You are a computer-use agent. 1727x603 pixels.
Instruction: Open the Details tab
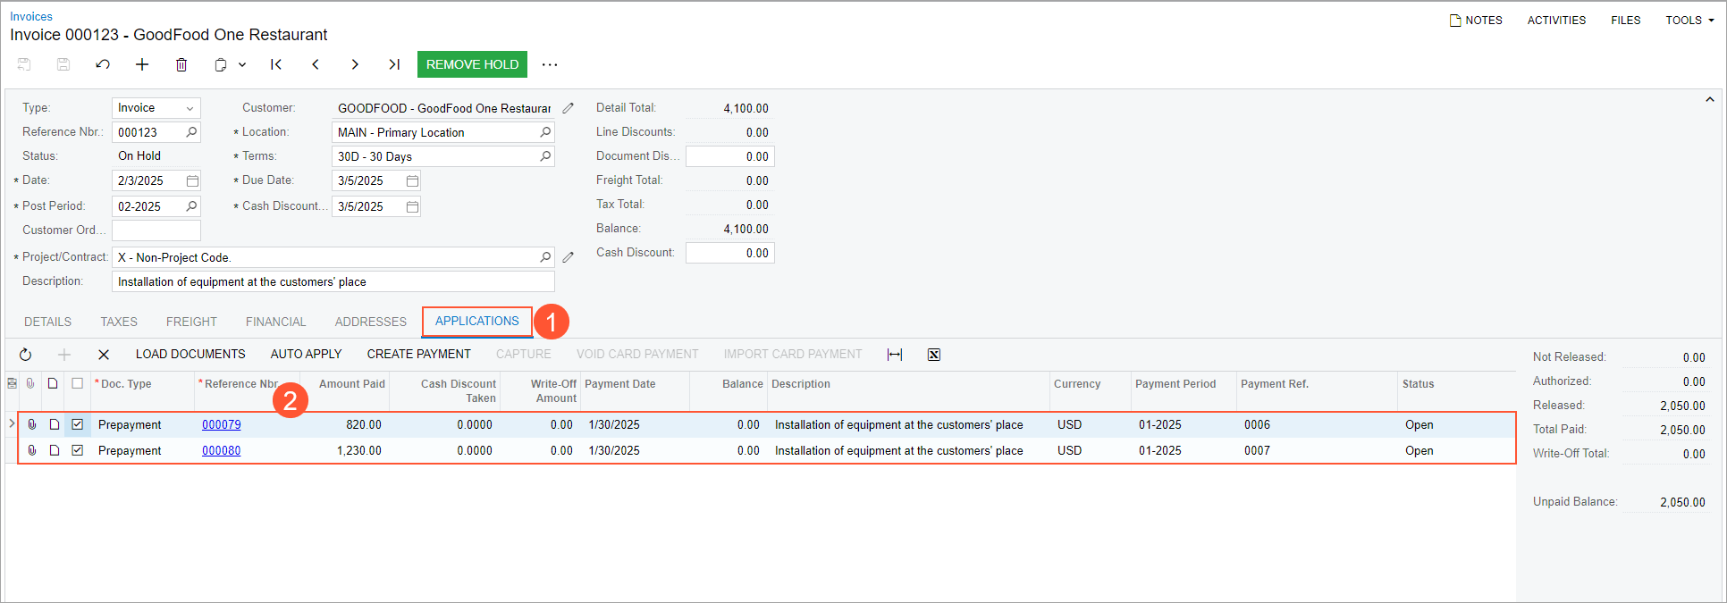click(47, 322)
